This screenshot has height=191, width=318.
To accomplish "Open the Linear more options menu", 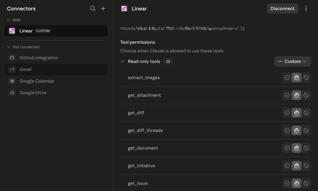I will (x=306, y=8).
